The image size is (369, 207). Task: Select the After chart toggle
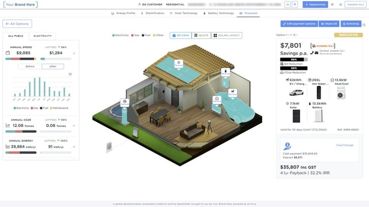click(53, 66)
